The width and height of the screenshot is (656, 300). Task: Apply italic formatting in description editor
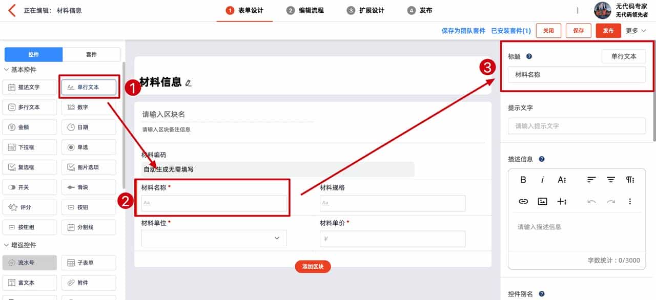[542, 180]
